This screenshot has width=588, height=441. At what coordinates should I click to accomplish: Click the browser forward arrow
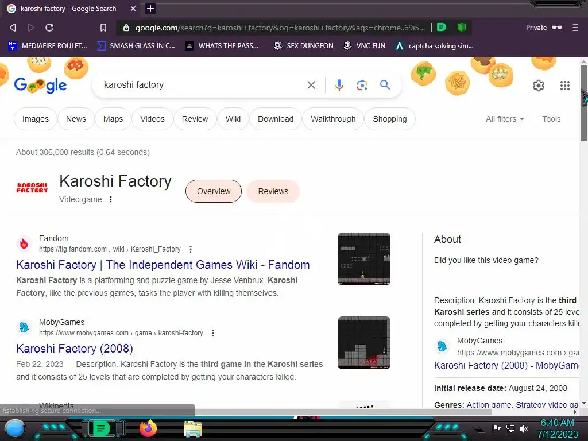tap(31, 28)
